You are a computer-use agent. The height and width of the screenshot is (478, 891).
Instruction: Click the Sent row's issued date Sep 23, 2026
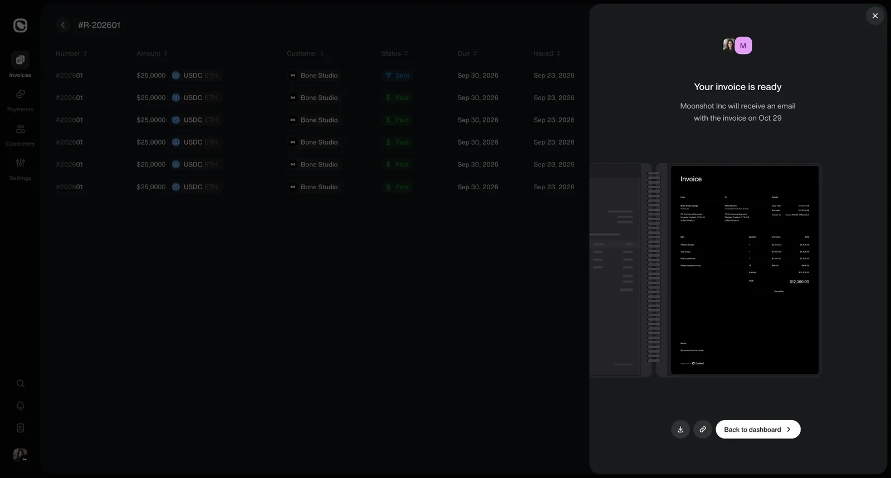click(554, 76)
